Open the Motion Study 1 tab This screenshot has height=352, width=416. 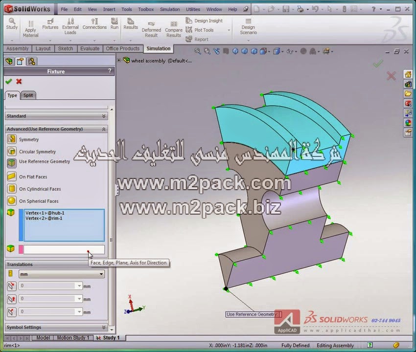[73, 338]
